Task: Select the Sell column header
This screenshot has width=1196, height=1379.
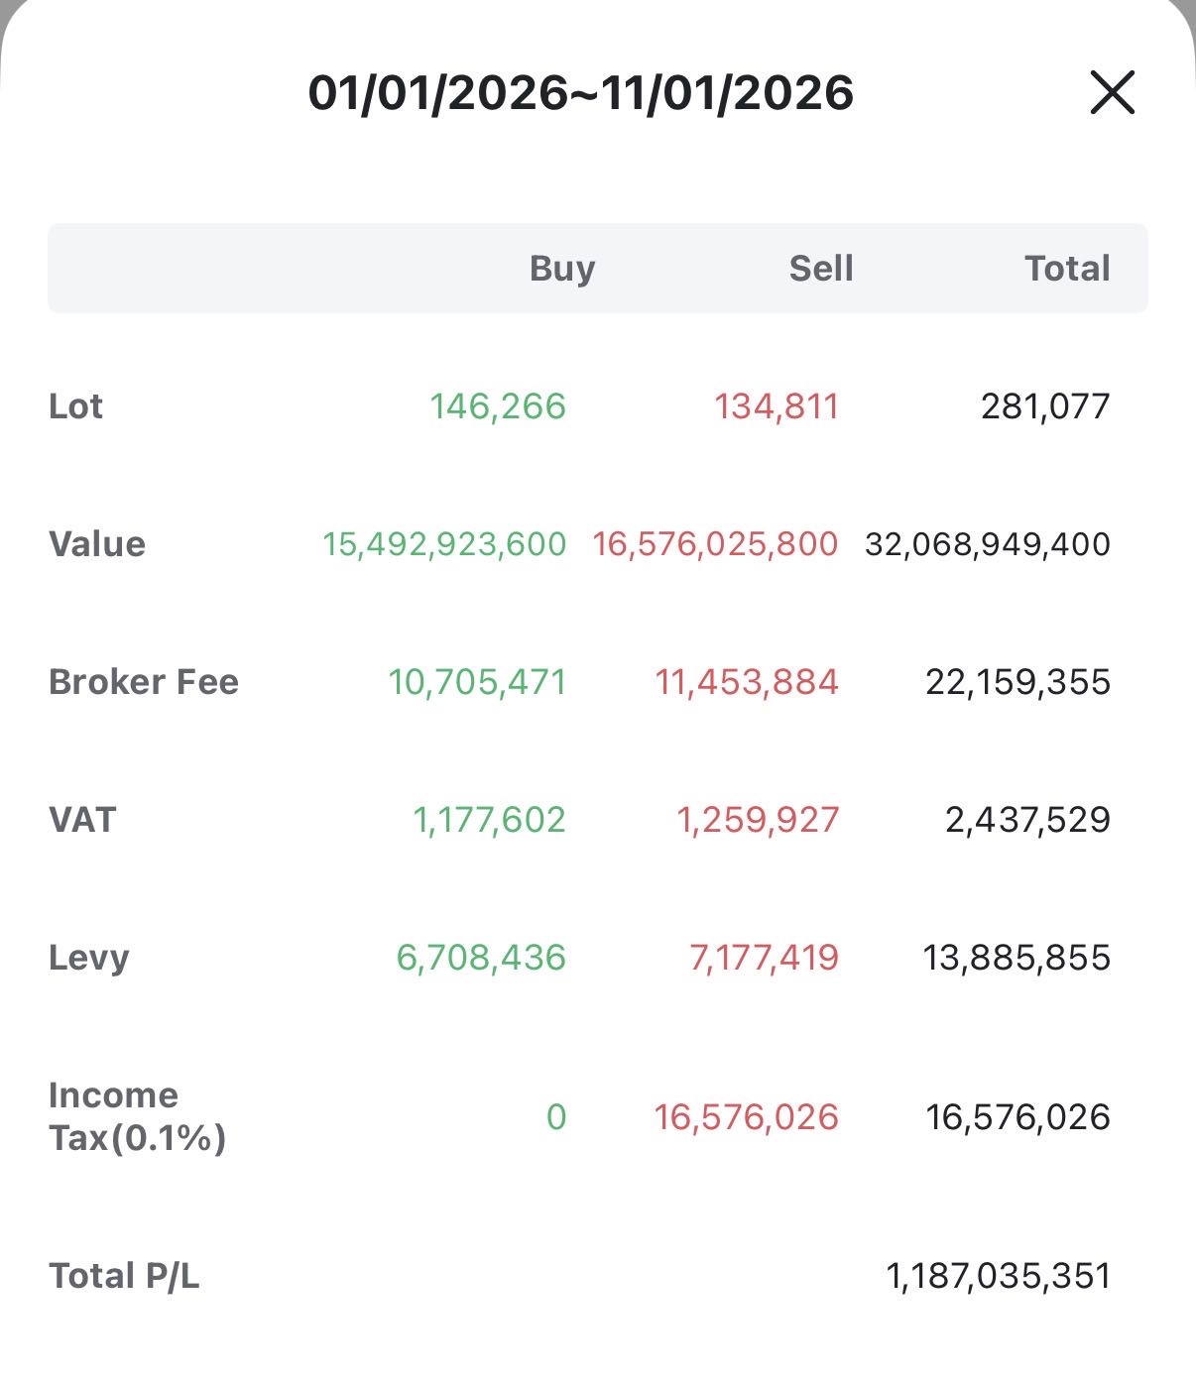Action: click(x=820, y=269)
